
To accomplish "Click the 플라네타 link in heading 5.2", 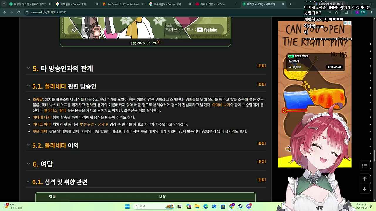I will click(x=55, y=145).
